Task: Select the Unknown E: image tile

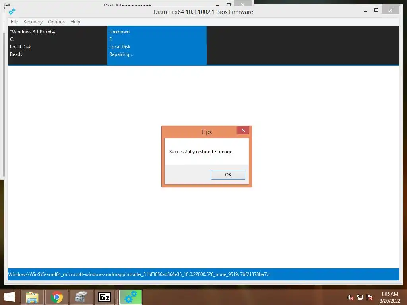Action: pos(157,45)
